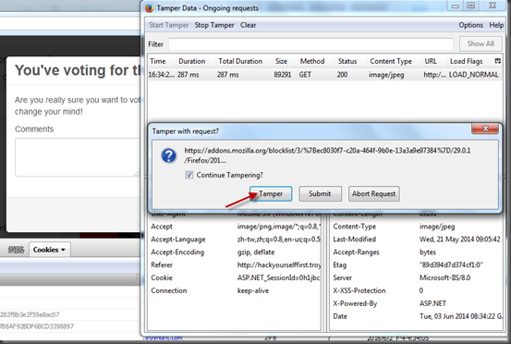
Task: Open the column picker icon
Action: (498, 61)
